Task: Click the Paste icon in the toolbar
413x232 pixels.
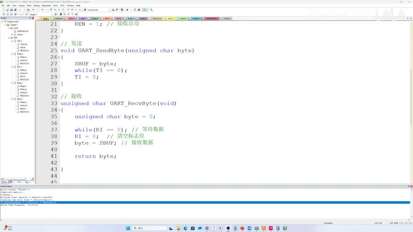Action: 28,10
